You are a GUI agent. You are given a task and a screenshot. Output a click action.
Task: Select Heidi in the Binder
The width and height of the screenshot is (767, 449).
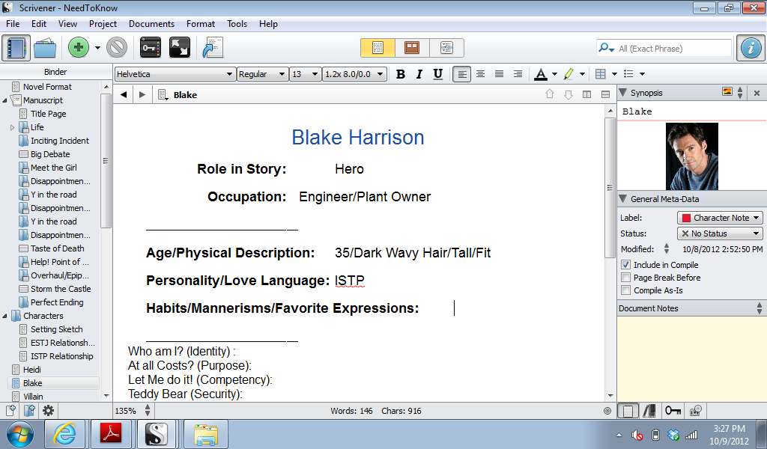click(x=31, y=370)
